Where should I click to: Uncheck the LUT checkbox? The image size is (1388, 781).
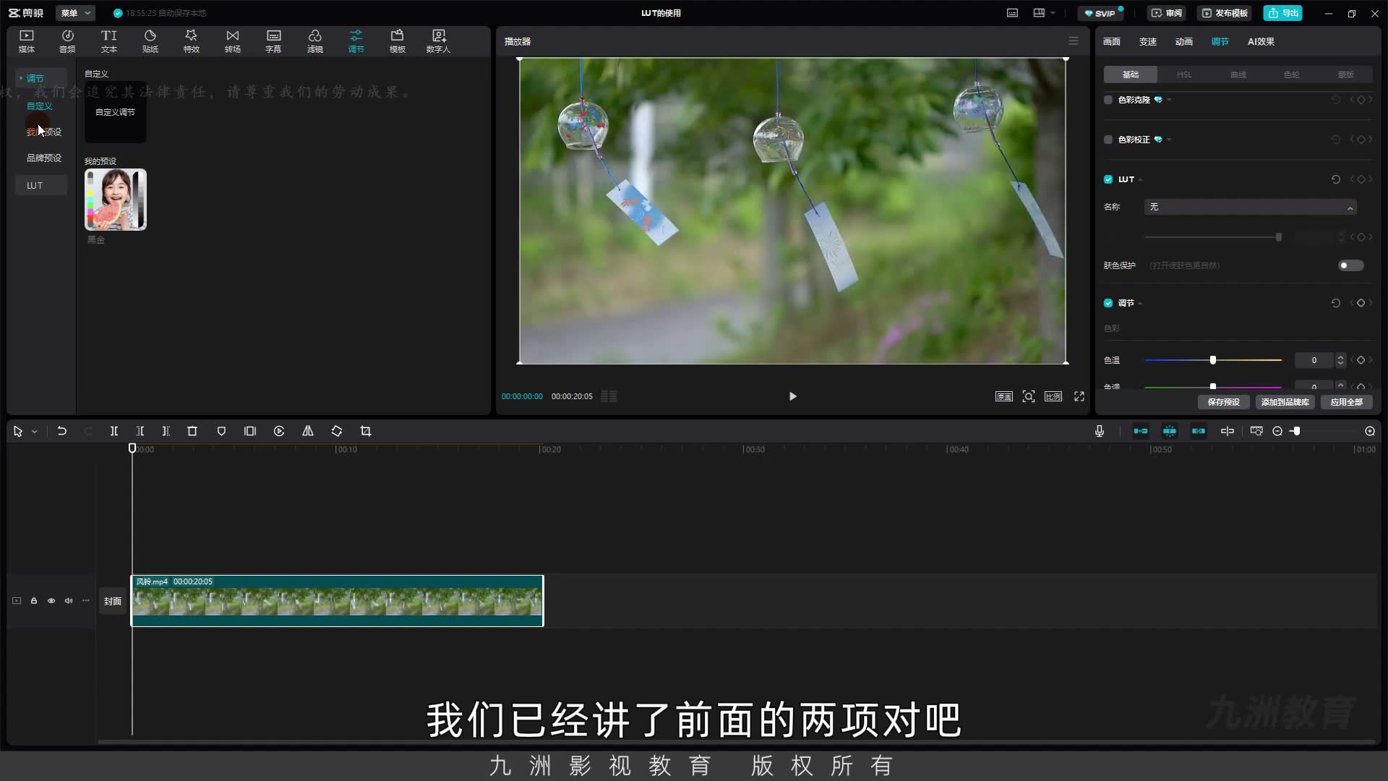[x=1108, y=179]
